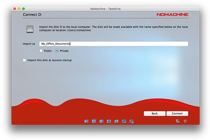Click the resize remote screen icon with diagonal arrows
The image size is (210, 140).
(x=116, y=122)
